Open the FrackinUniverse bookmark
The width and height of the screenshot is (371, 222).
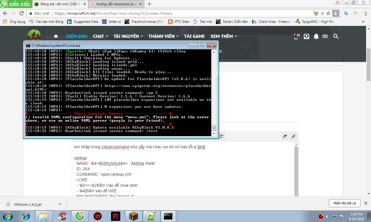pyautogui.click(x=144, y=22)
